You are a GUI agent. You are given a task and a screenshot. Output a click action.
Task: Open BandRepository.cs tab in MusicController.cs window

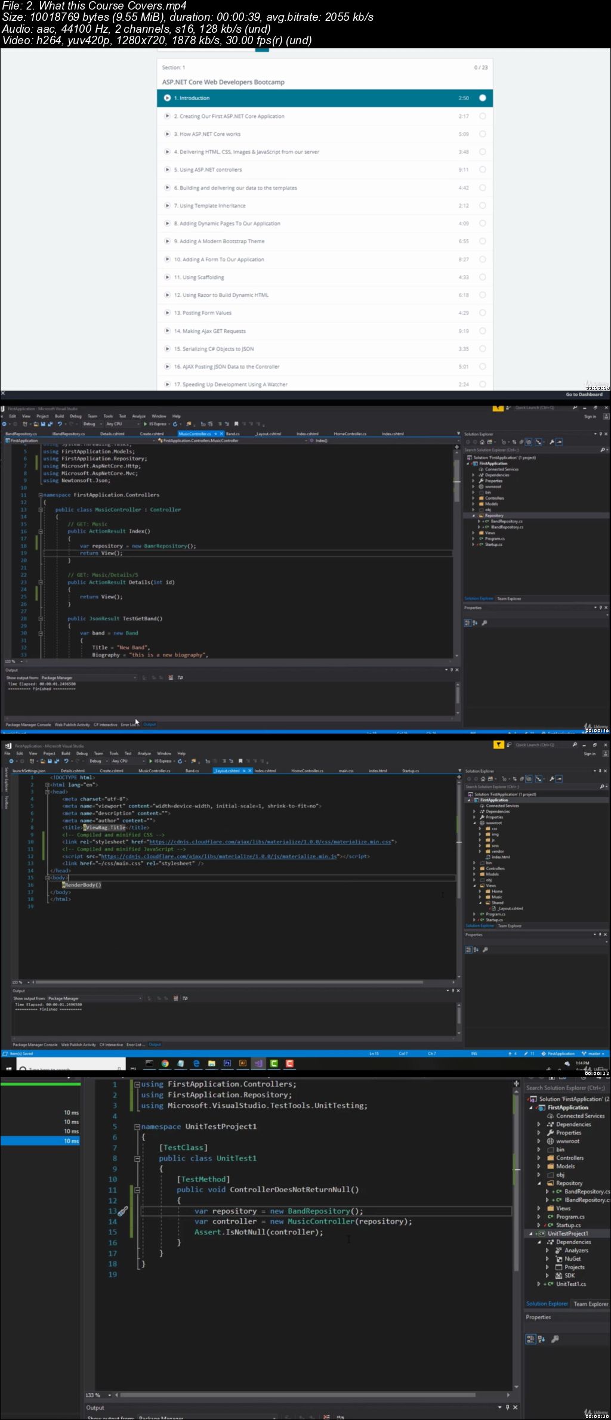pyautogui.click(x=21, y=434)
